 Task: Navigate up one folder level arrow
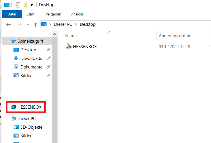(36, 25)
